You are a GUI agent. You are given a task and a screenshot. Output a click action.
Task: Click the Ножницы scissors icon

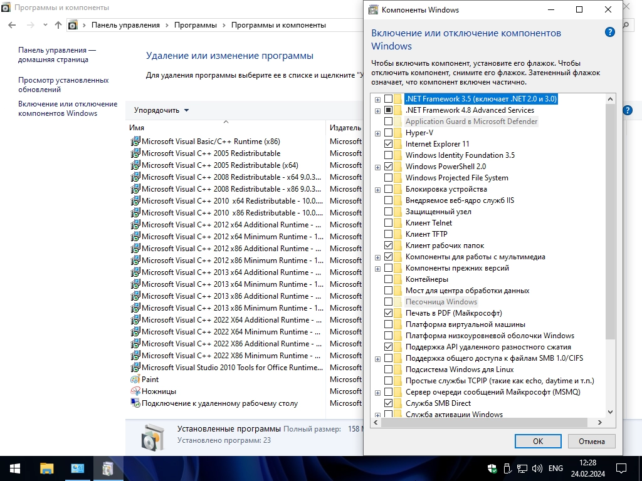pos(135,391)
